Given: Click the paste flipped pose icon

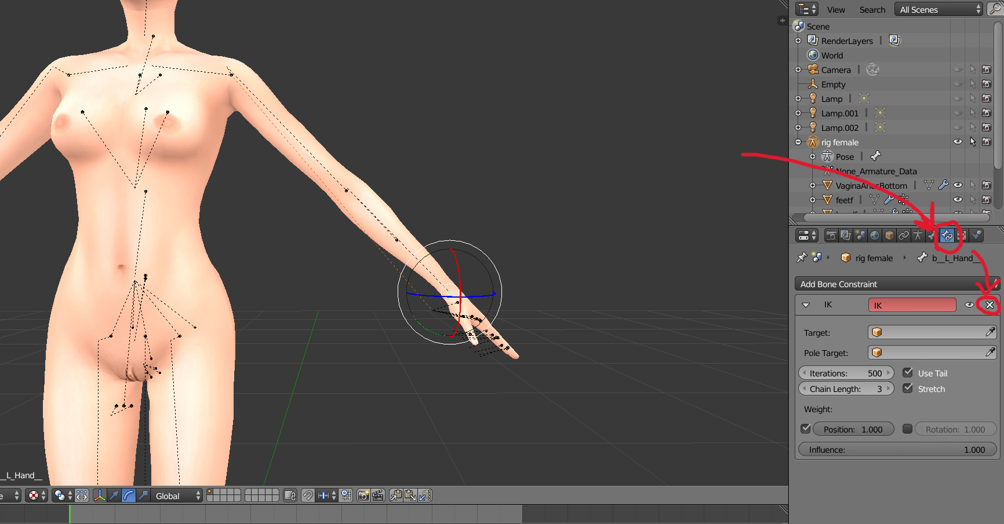Looking at the screenshot, I should pos(425,496).
